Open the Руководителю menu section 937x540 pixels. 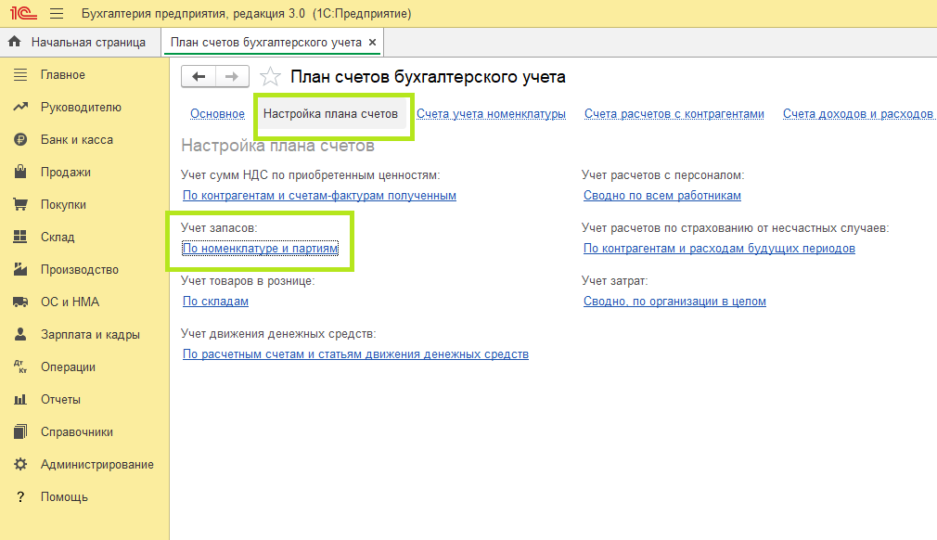click(x=81, y=107)
